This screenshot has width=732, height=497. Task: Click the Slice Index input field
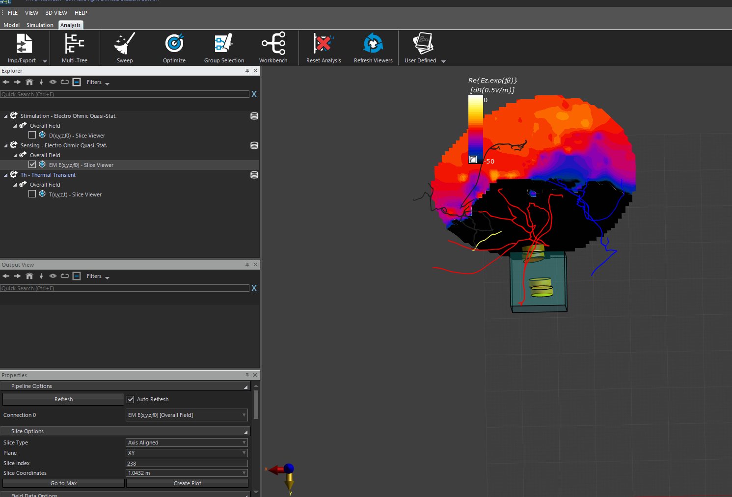187,463
